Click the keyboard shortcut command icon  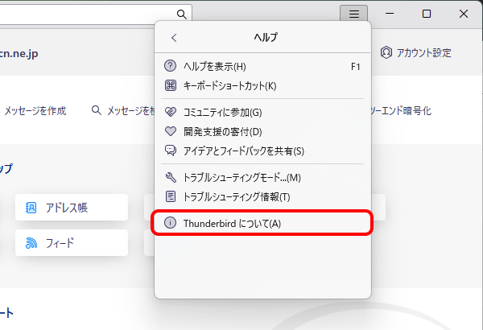pyautogui.click(x=170, y=85)
